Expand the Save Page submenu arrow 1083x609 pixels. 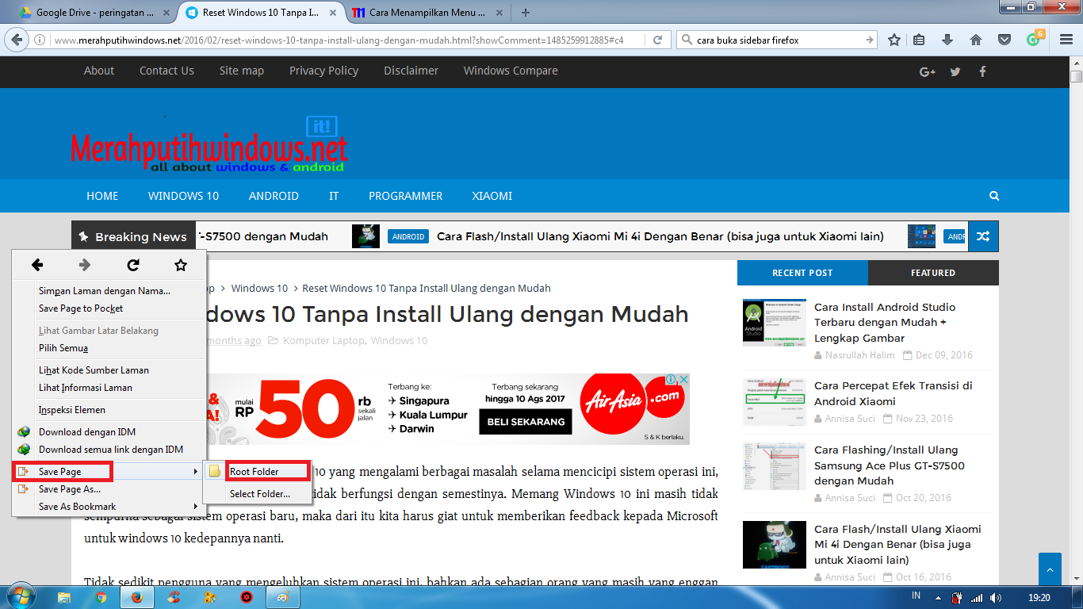(196, 472)
